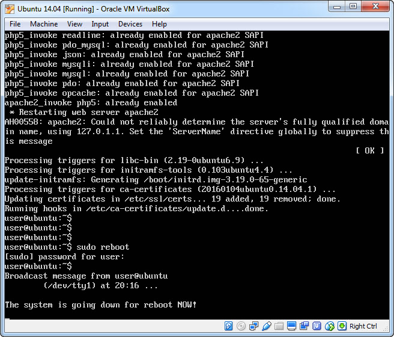This screenshot has height=337, width=394.
Task: Click the 'apache2_invoke php5: already enabled' line
Action: pyautogui.click(x=91, y=103)
